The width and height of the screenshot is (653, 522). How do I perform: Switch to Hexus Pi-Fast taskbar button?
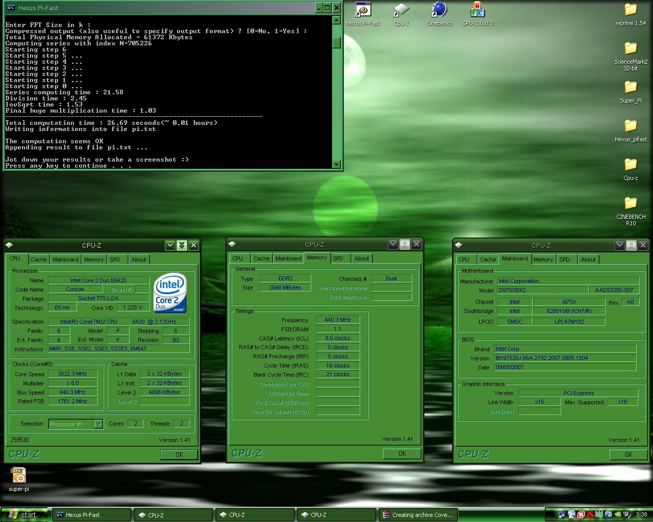(92, 515)
